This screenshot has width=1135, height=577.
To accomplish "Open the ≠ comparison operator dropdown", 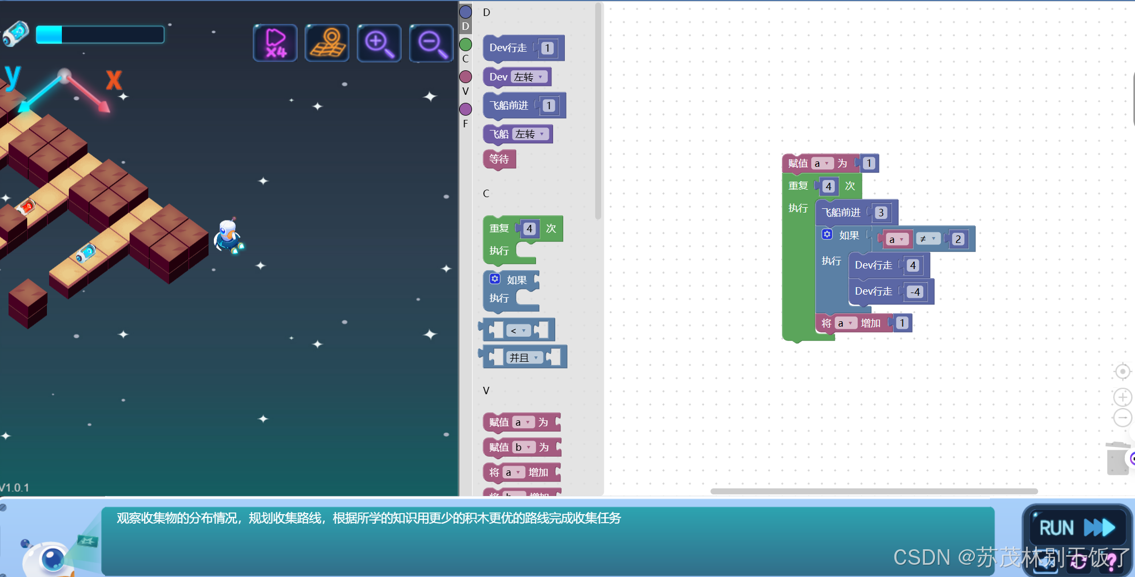I will coord(928,239).
